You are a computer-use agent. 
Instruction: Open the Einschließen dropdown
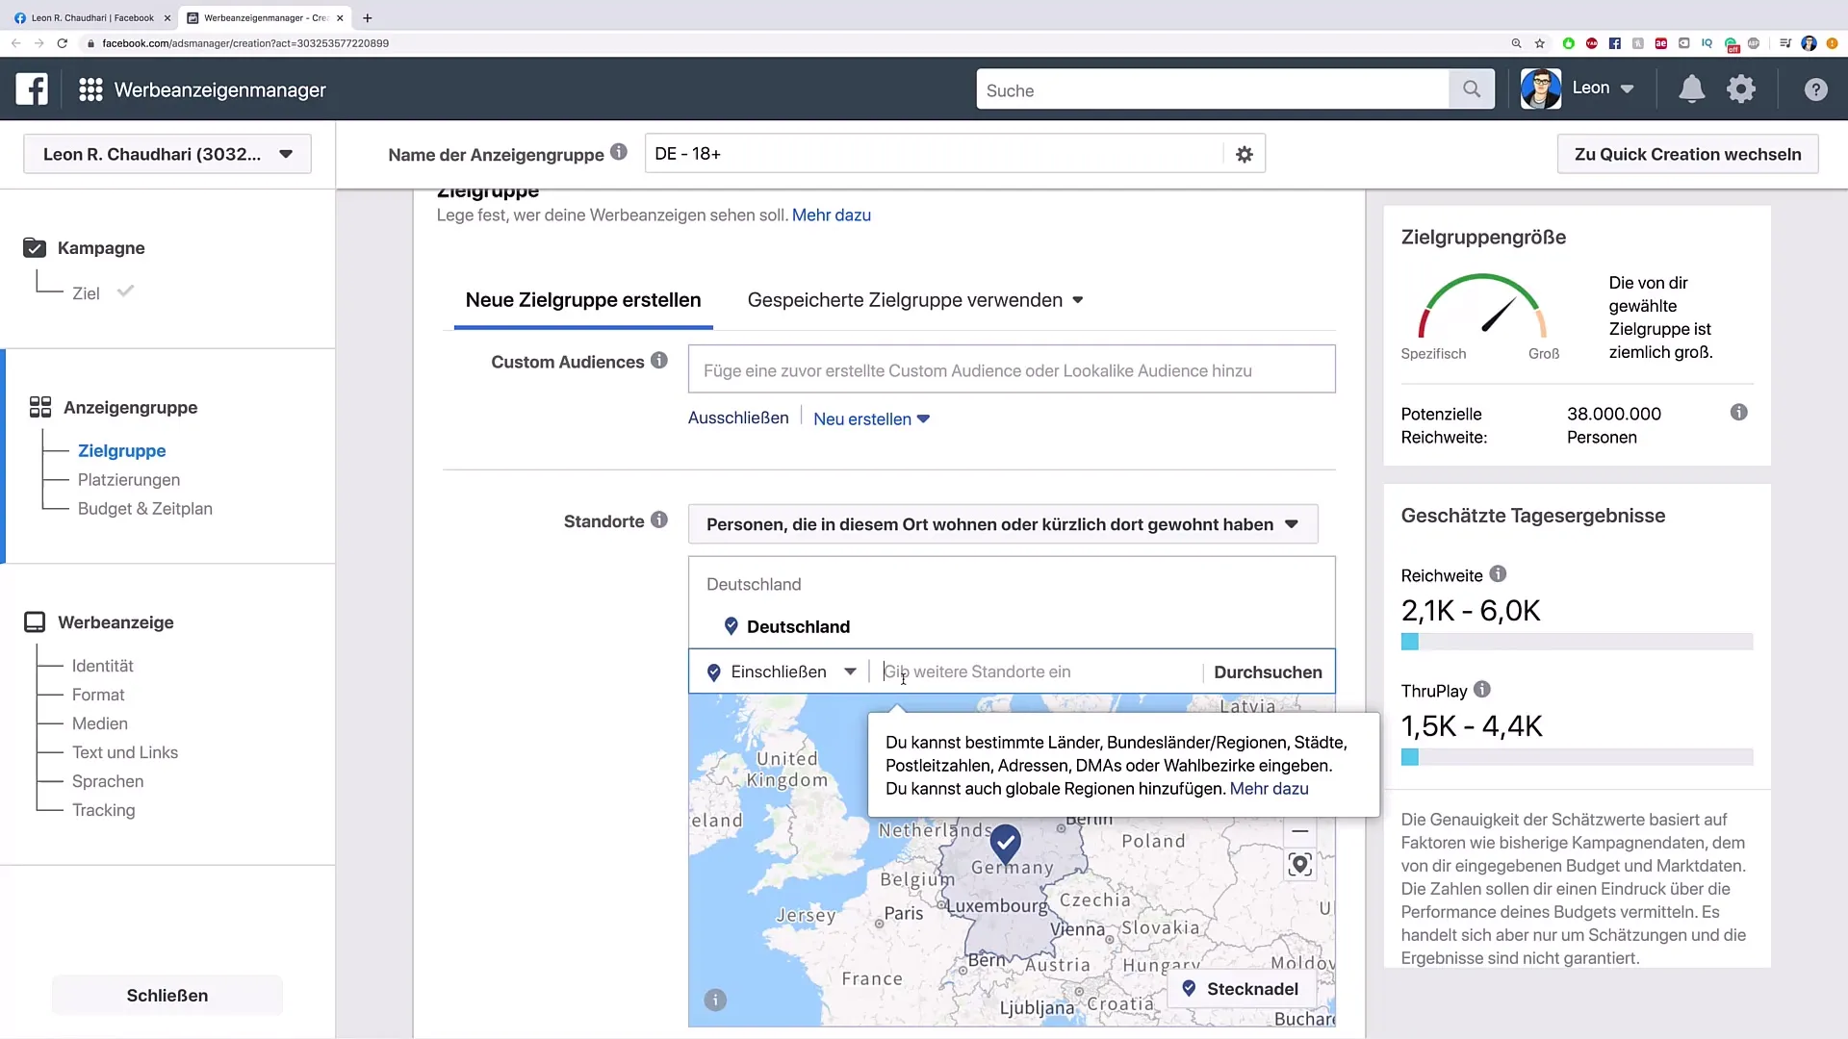click(782, 672)
